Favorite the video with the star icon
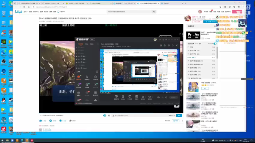Viewport: 255px width, 143px height. click(x=61, y=121)
